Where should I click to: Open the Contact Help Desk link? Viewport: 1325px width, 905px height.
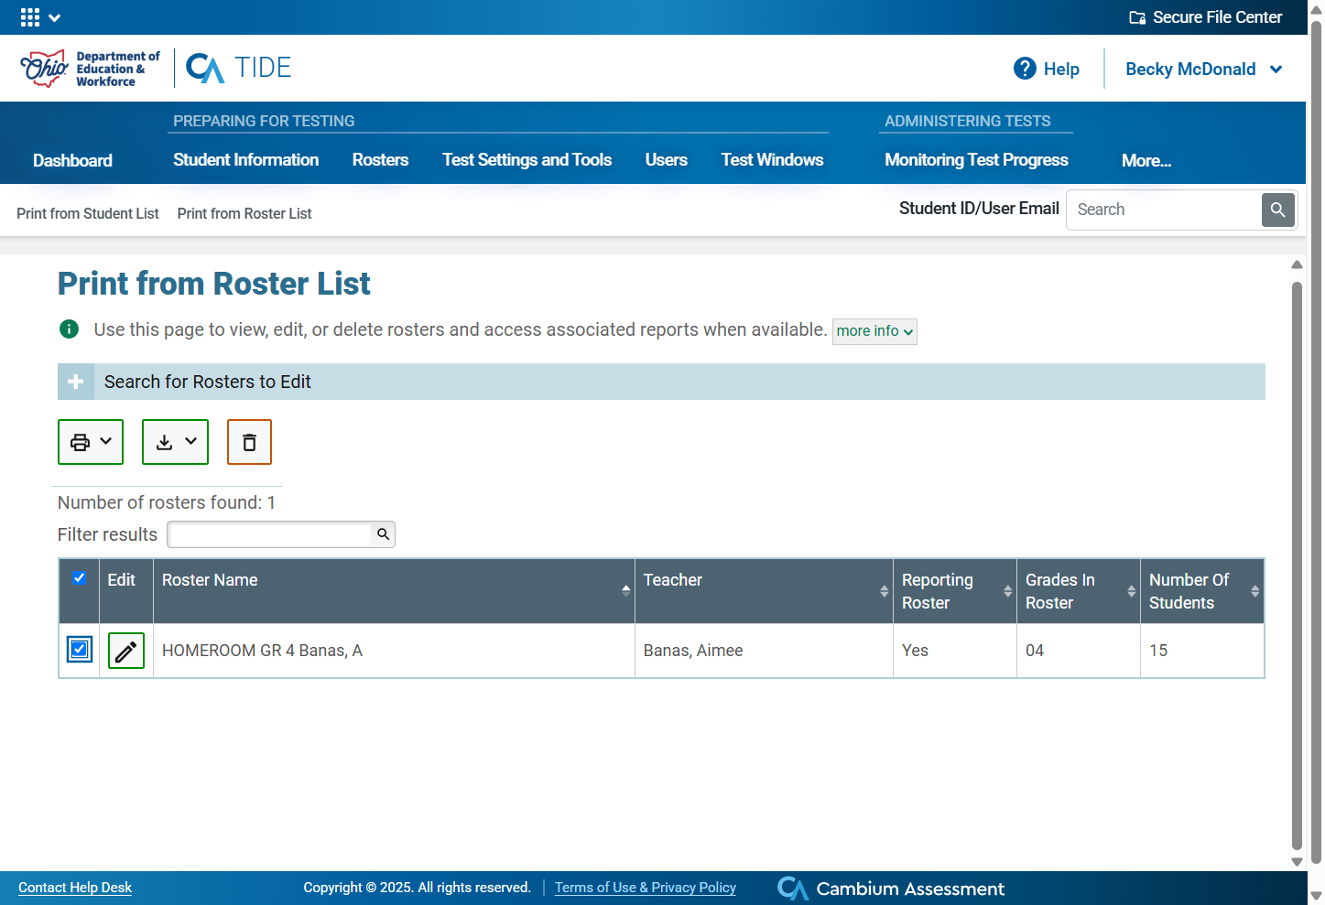point(75,888)
